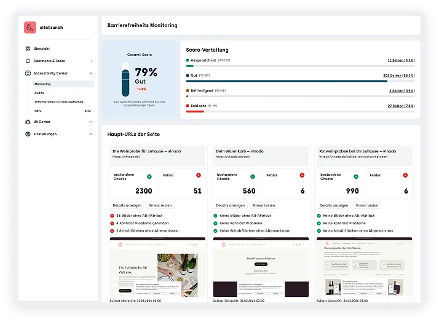Click red error icon in Rotweinproben Fehler card
Screen dimensions: 439x322
[405, 175]
